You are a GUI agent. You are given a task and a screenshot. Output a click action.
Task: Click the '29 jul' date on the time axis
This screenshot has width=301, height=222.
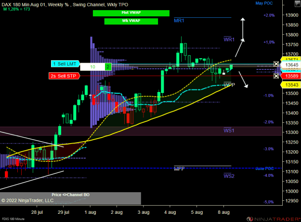pos(64,212)
